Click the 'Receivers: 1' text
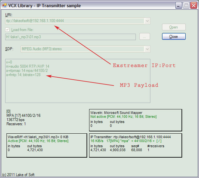199x178 pixels. coord(16,124)
